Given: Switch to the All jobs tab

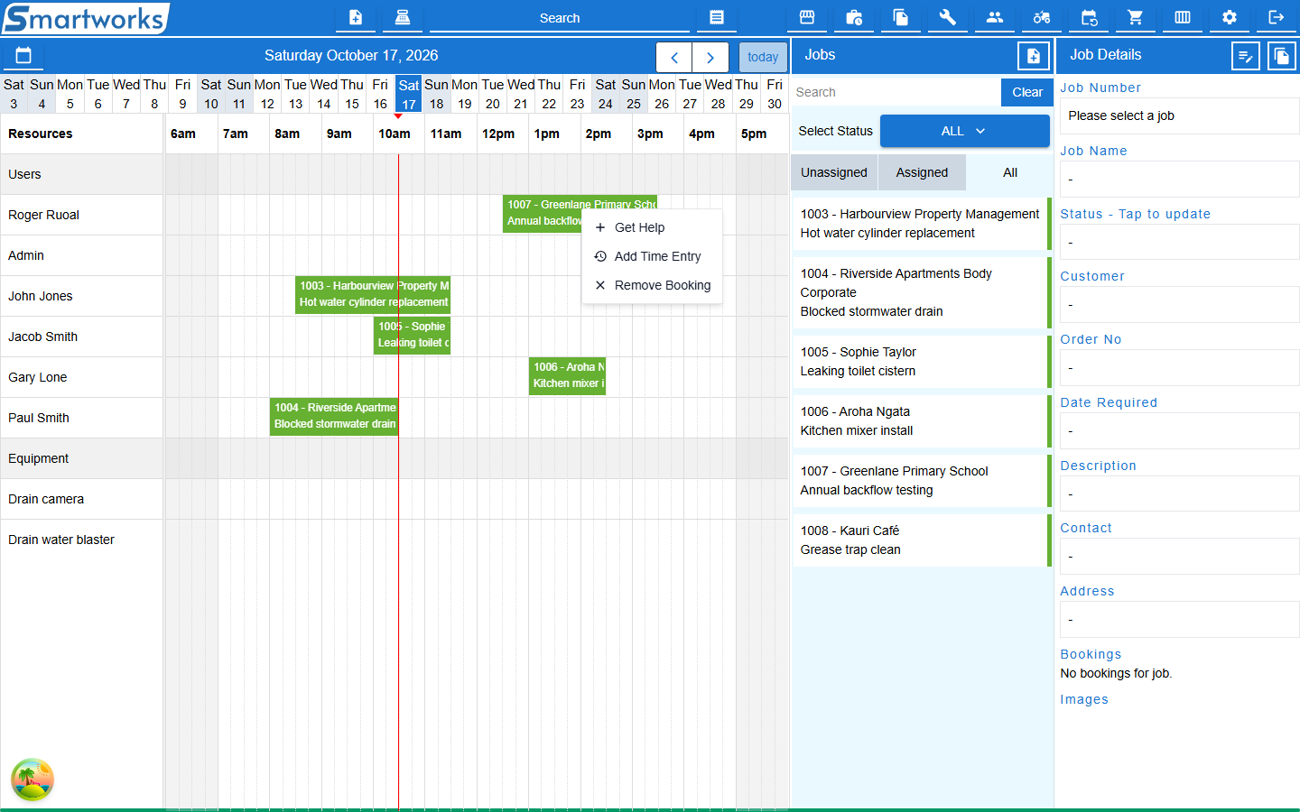Looking at the screenshot, I should (x=1009, y=172).
